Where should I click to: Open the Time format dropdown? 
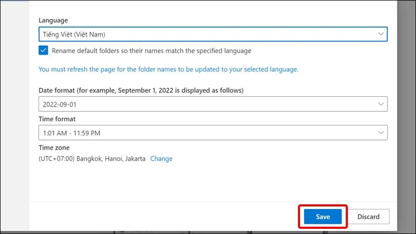coord(213,133)
